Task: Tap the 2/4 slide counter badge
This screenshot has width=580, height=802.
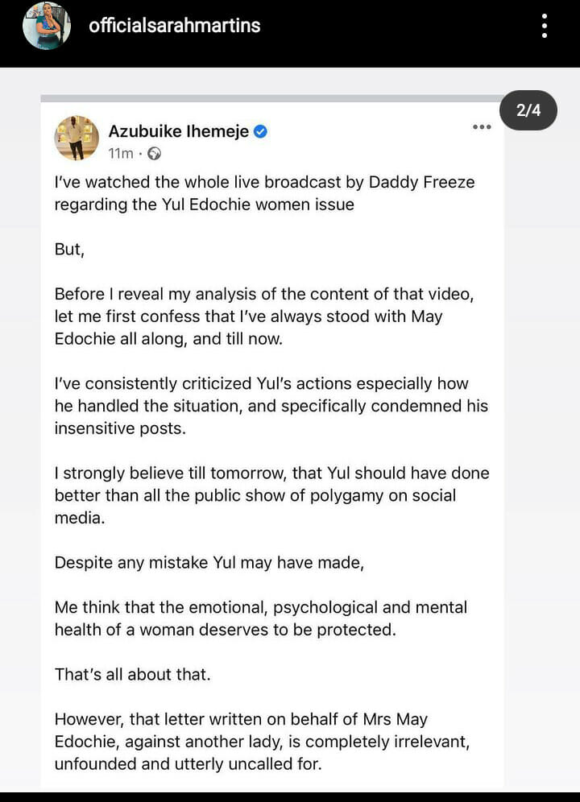Action: [528, 110]
